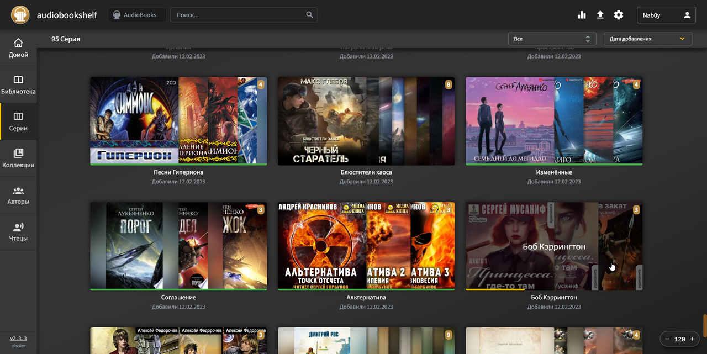Click the audiobookshelf title text
Viewport: 707px width, 354px height.
(67, 15)
